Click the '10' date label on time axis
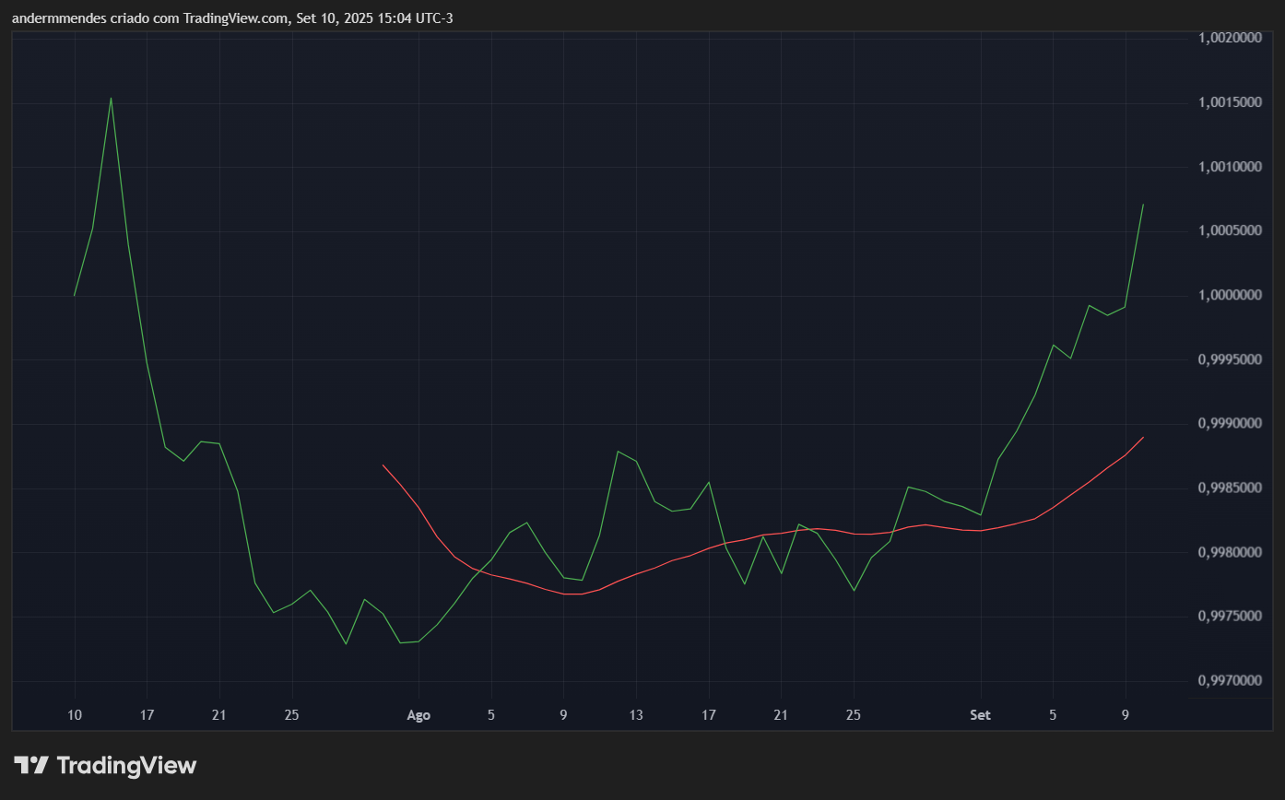1285x800 pixels. (75, 714)
